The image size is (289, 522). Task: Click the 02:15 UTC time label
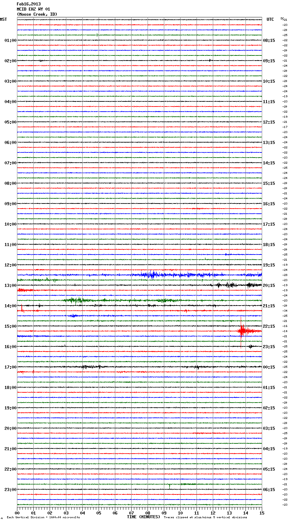[269, 408]
